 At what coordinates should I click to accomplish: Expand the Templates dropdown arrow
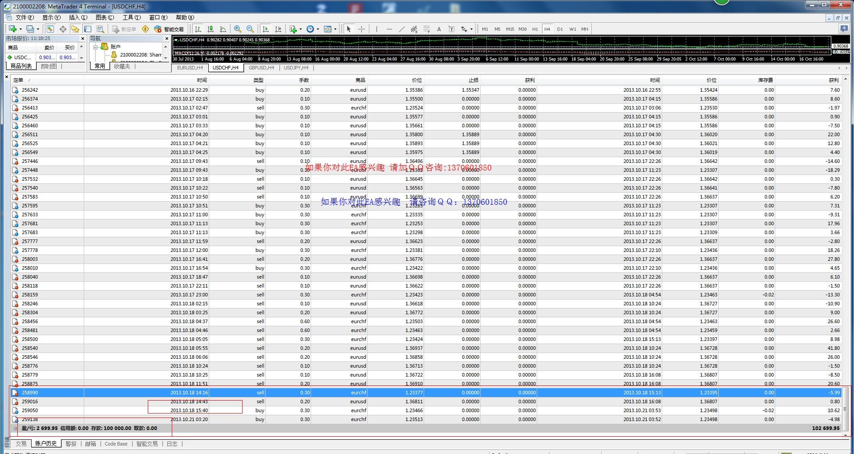335,29
